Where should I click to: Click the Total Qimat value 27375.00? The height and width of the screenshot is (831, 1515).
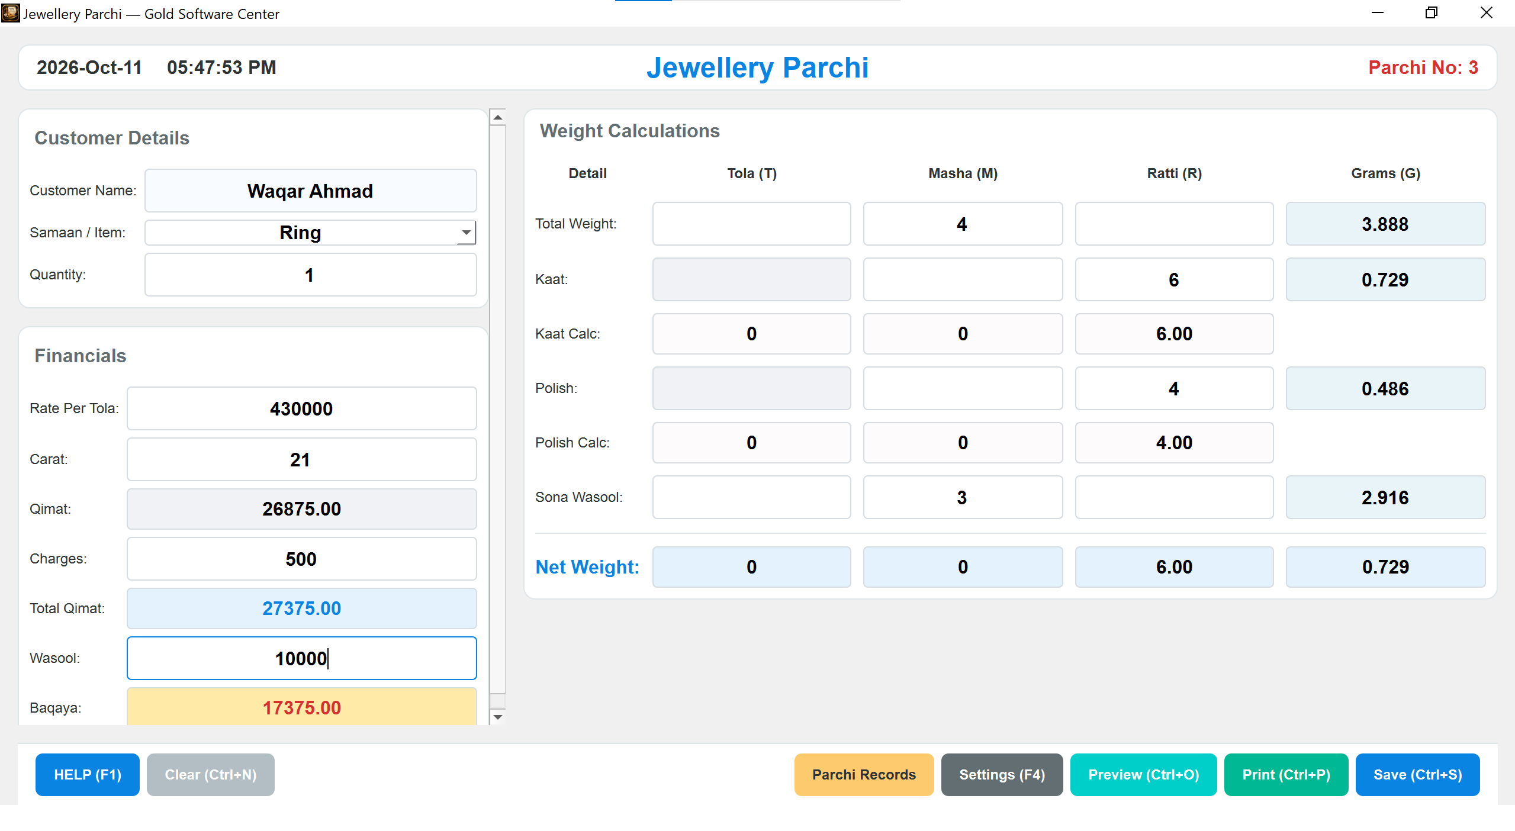301,608
